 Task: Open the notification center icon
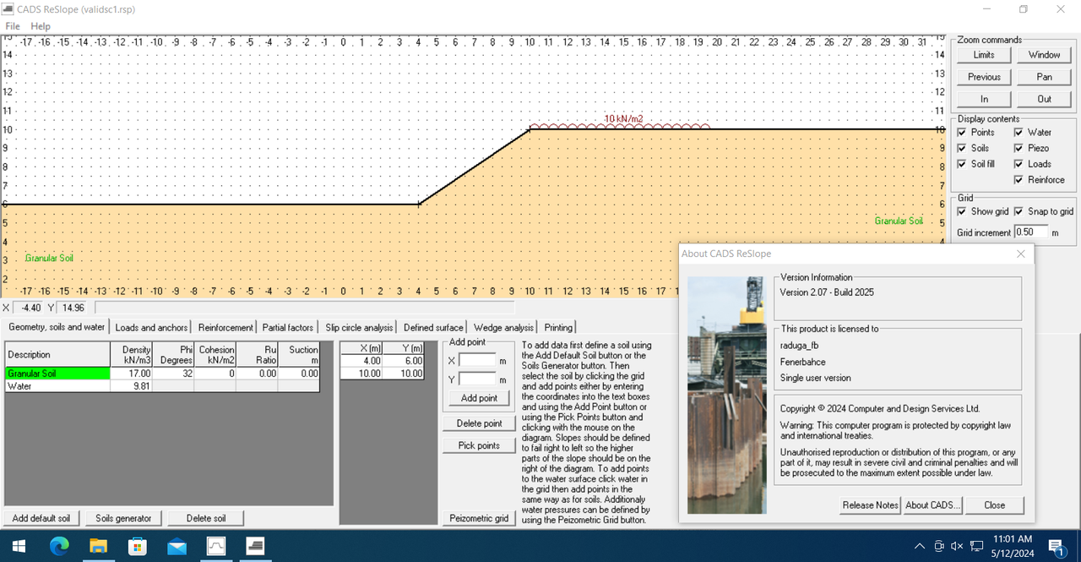[x=1057, y=546]
